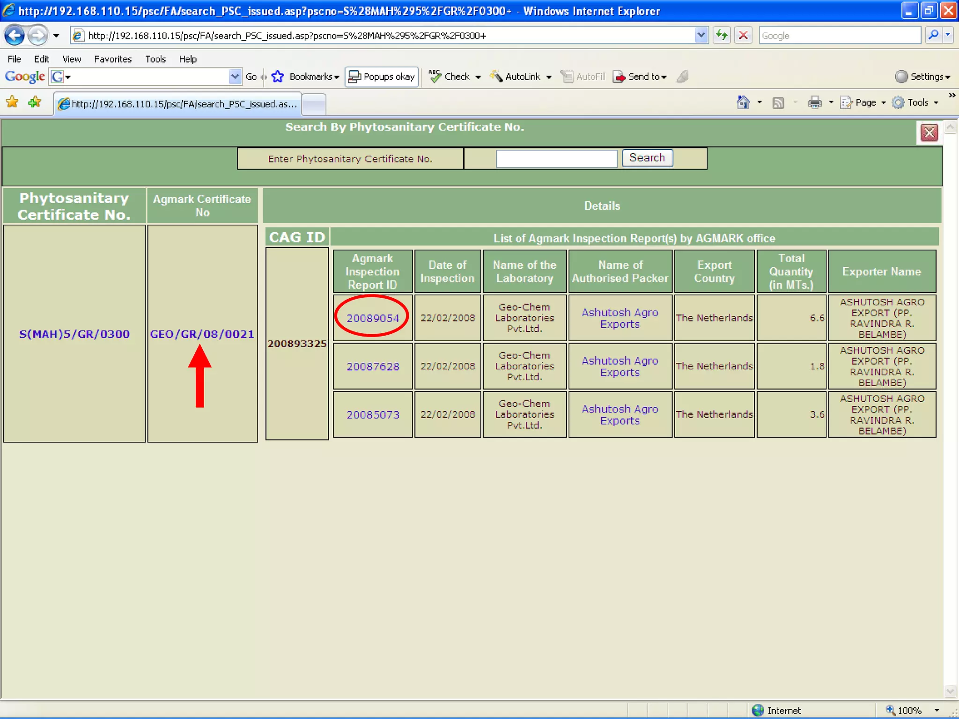Open the address bar URL dropdown
This screenshot has width=959, height=719.
tap(701, 36)
